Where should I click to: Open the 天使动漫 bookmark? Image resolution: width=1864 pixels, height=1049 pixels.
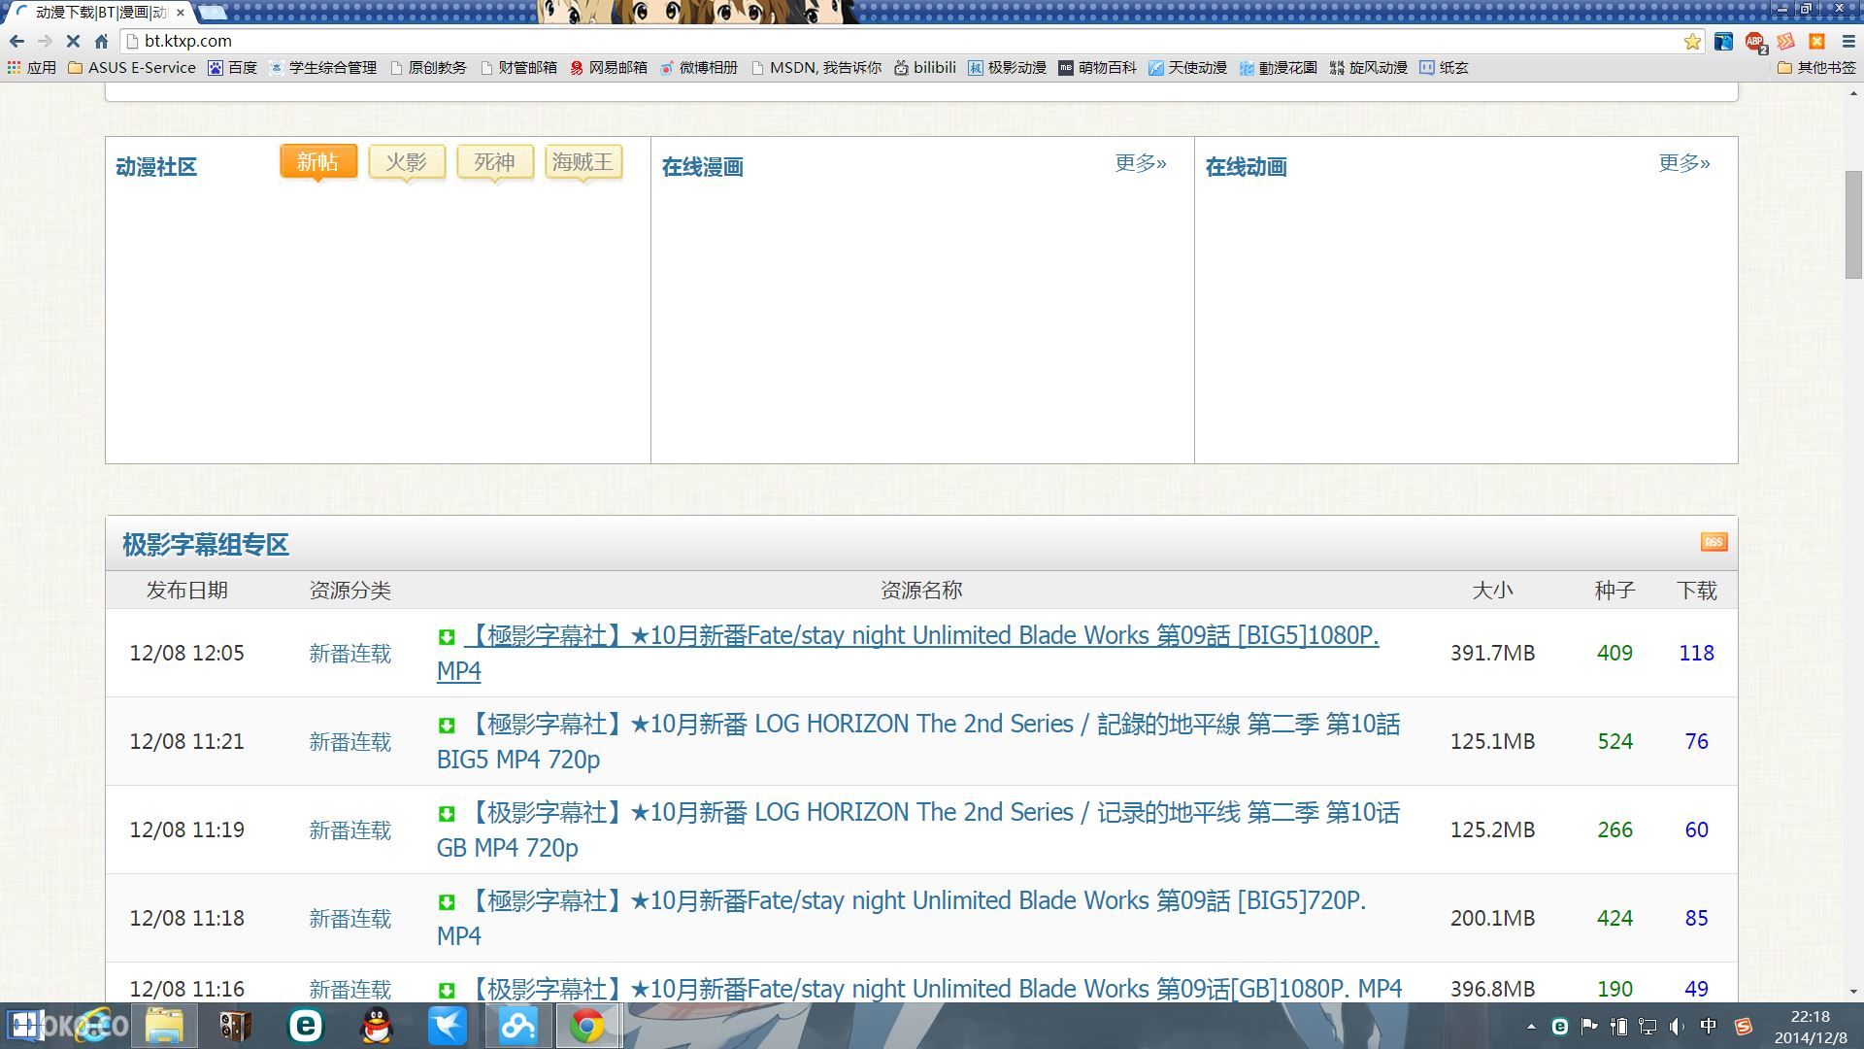point(1188,67)
